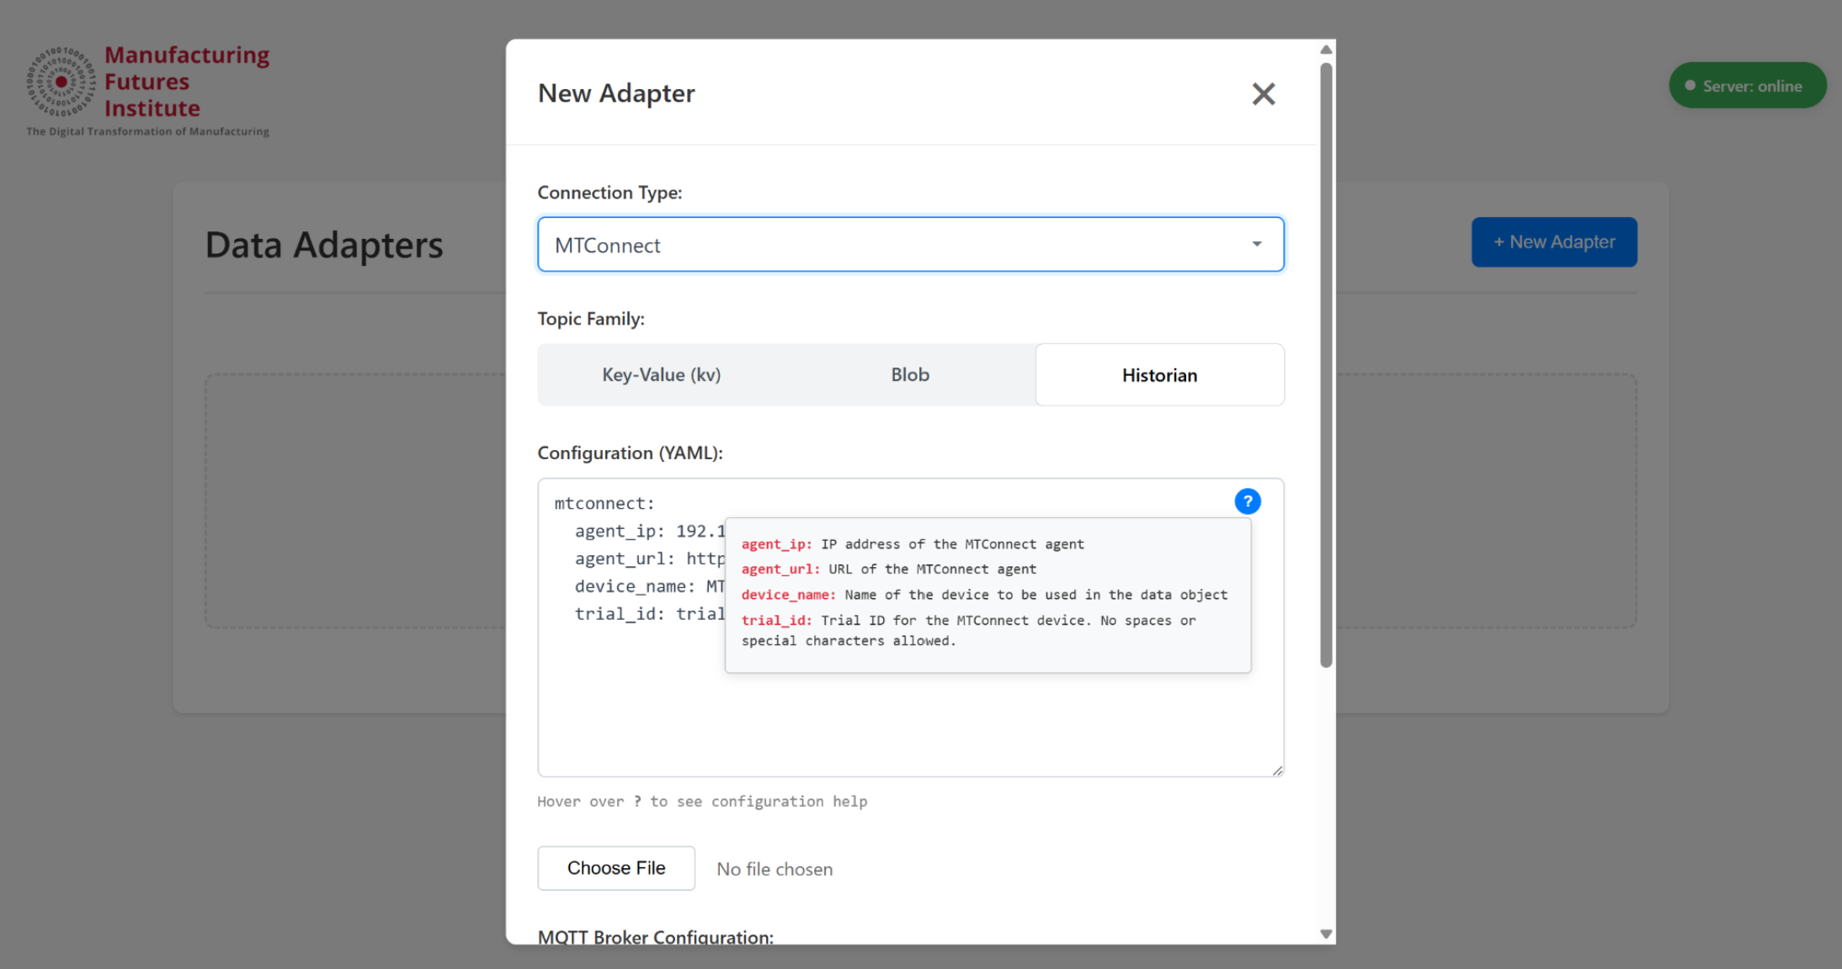Click the 'Hover over ? to see configuration help' hint

pyautogui.click(x=702, y=801)
